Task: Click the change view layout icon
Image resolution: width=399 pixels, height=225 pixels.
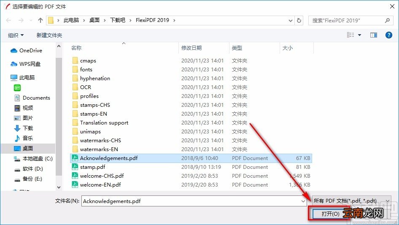Action: (350, 35)
